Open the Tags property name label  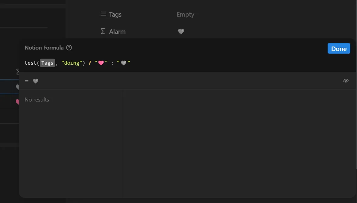pos(115,14)
